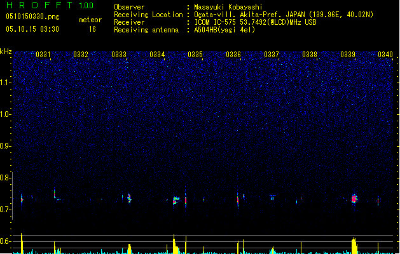400x254 pixels.
Task: Click the 0335 time marker
Action: pos(195,55)
